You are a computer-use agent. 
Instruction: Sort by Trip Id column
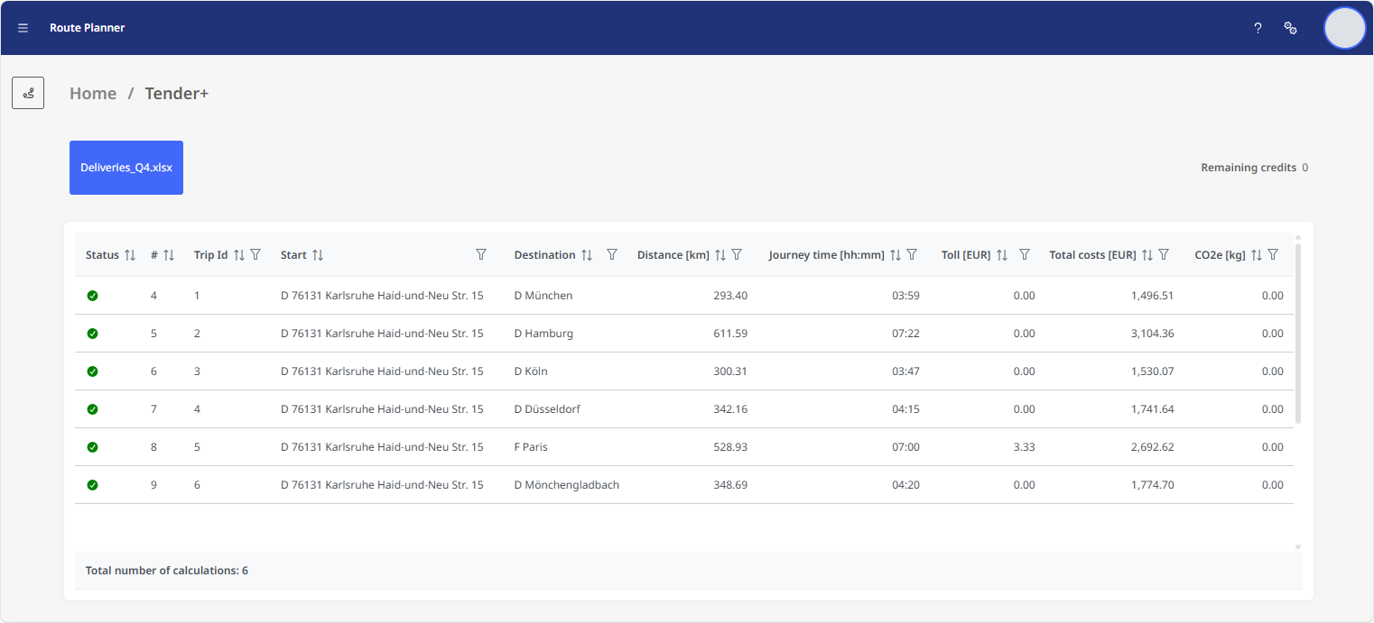[239, 255]
